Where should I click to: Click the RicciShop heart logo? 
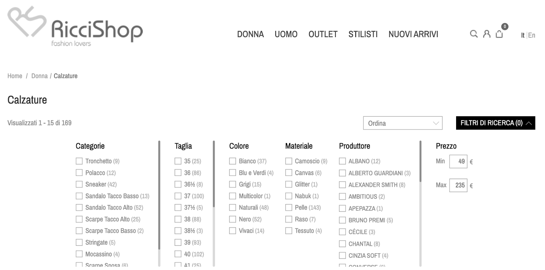pos(27,22)
